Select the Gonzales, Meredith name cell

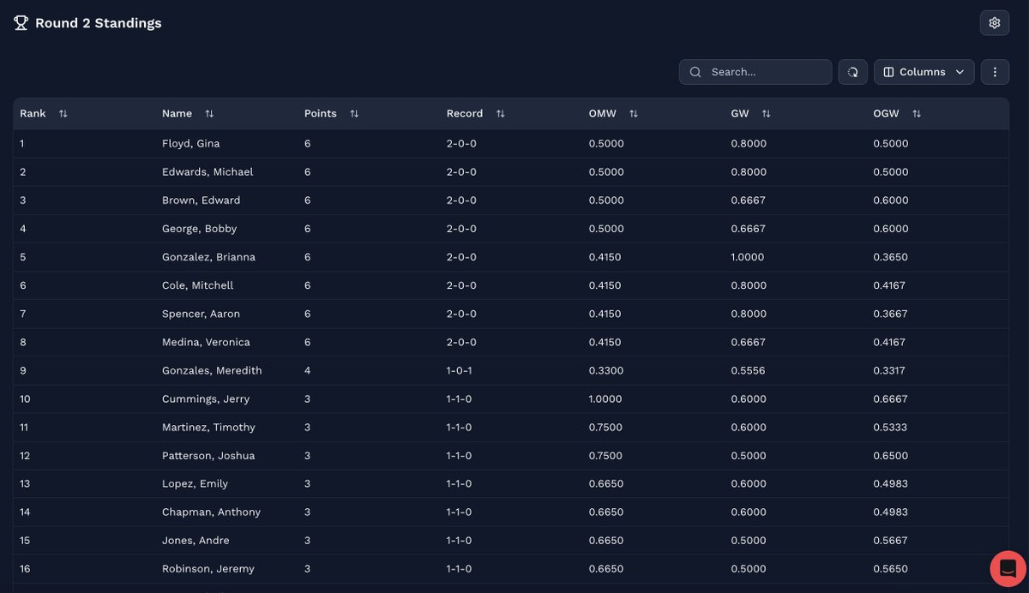[212, 370]
